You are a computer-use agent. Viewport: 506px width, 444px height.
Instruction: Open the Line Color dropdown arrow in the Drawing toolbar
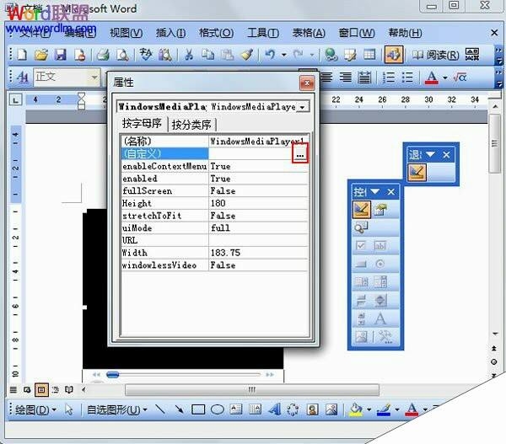[397, 409]
